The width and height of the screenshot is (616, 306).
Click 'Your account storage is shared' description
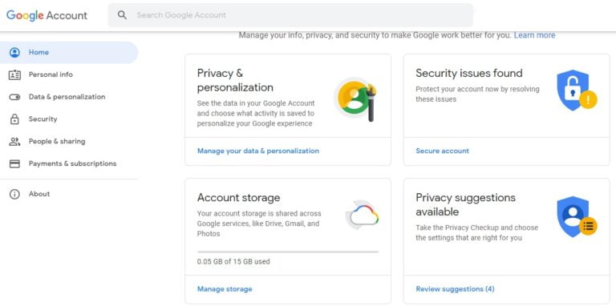[259, 223]
